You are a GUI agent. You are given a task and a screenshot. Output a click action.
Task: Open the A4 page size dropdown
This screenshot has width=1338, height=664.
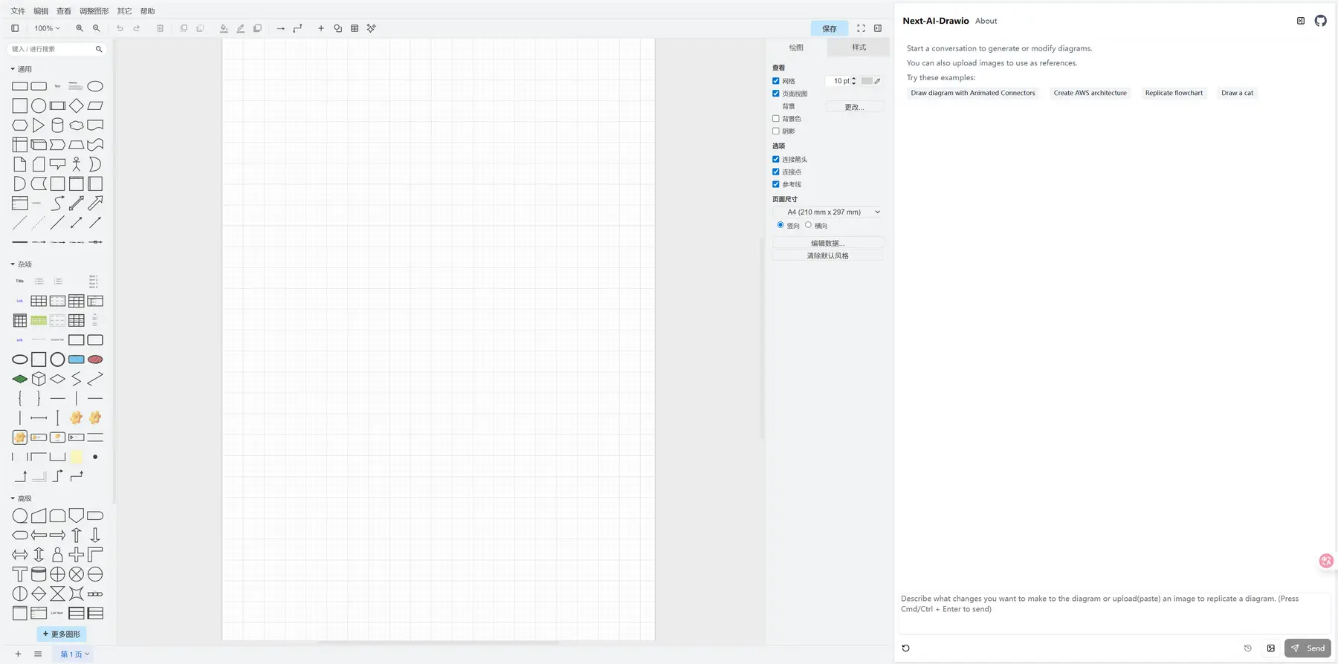(828, 212)
